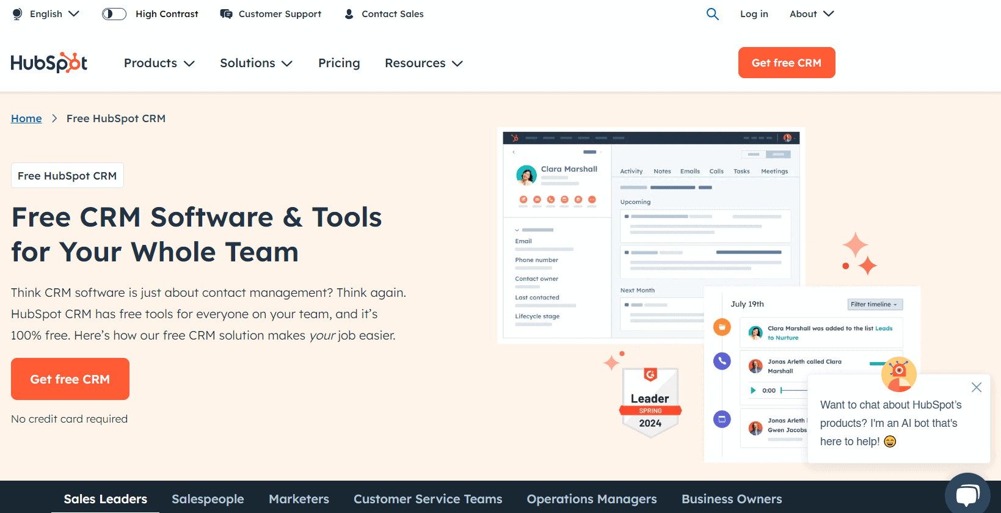Expand the English language dropdown
This screenshot has width=1001, height=513.
click(x=55, y=13)
